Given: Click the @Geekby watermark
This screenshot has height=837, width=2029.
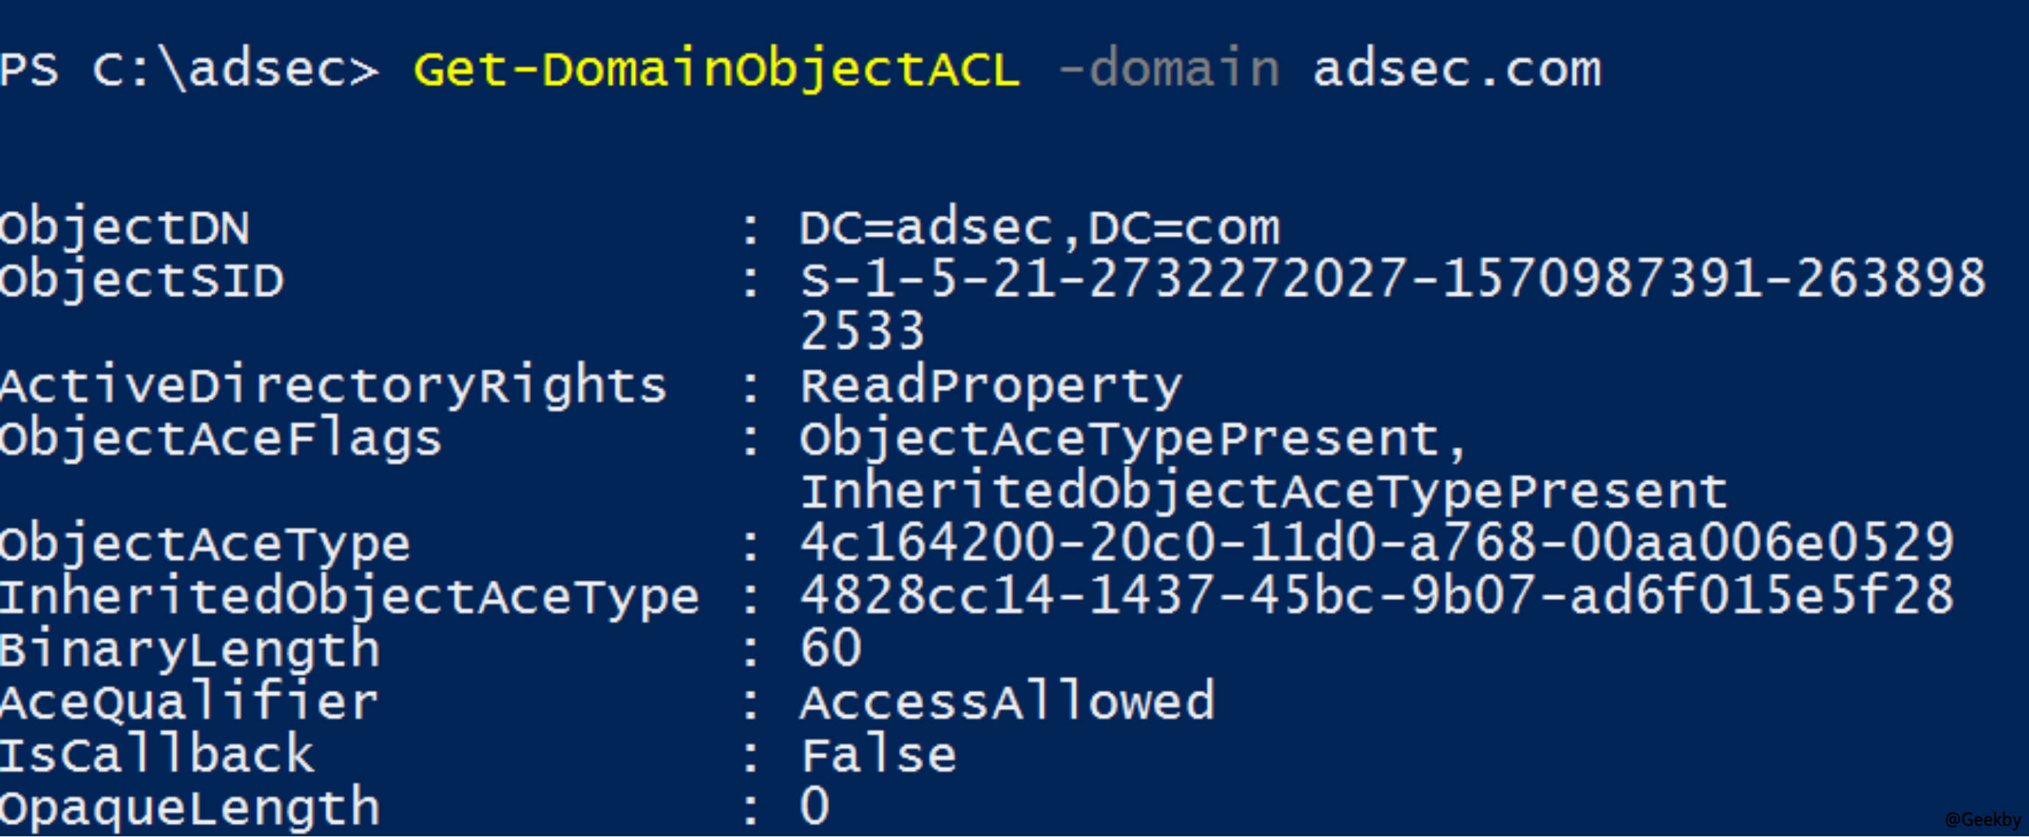Looking at the screenshot, I should click(1983, 819).
